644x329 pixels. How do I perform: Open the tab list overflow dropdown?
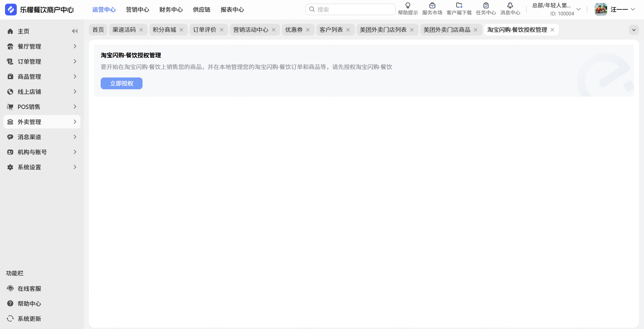(x=634, y=30)
